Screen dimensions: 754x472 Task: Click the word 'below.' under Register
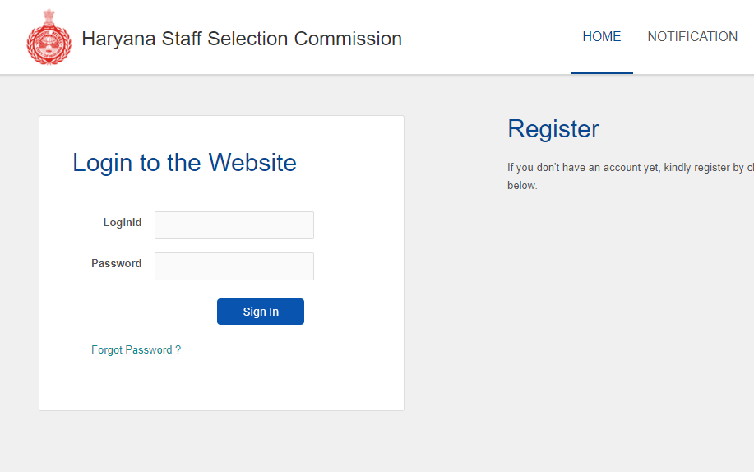pos(522,186)
